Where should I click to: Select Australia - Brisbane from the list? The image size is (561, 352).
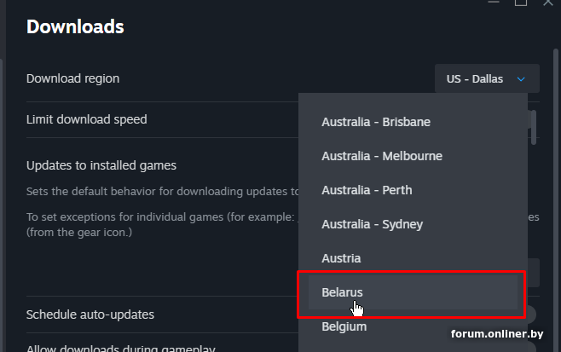coord(376,122)
